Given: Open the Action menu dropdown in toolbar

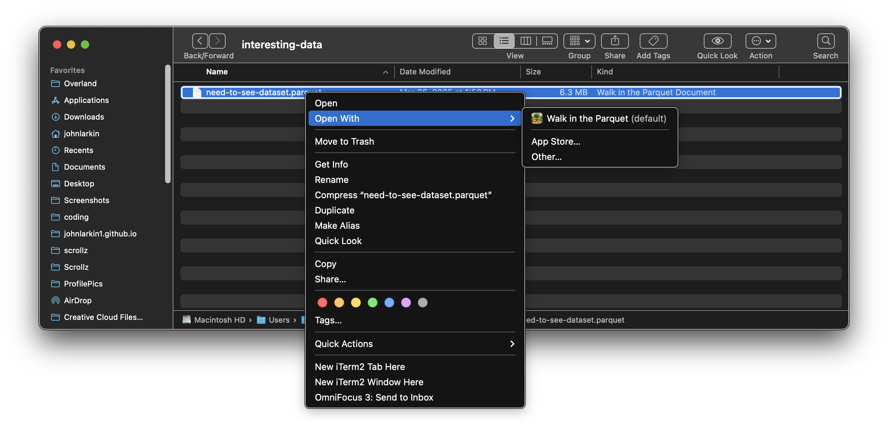Looking at the screenshot, I should coord(761,41).
